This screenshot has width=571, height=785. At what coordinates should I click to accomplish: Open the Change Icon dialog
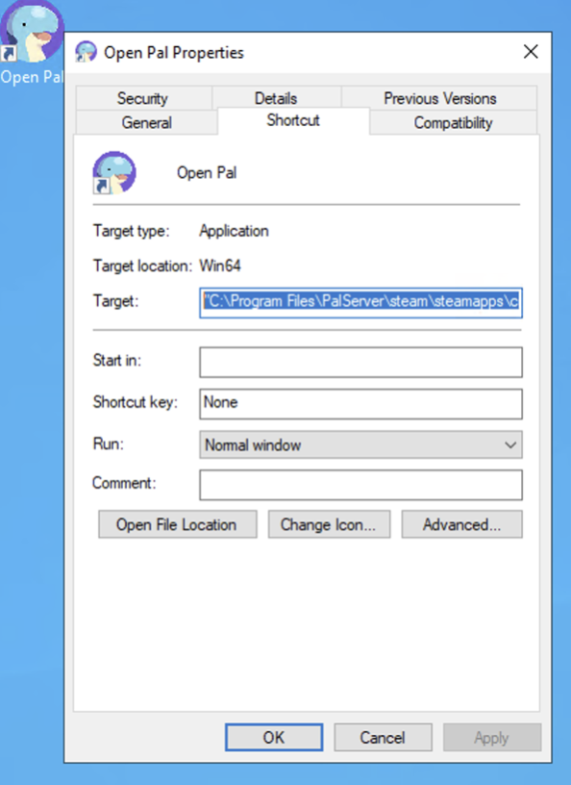[329, 524]
